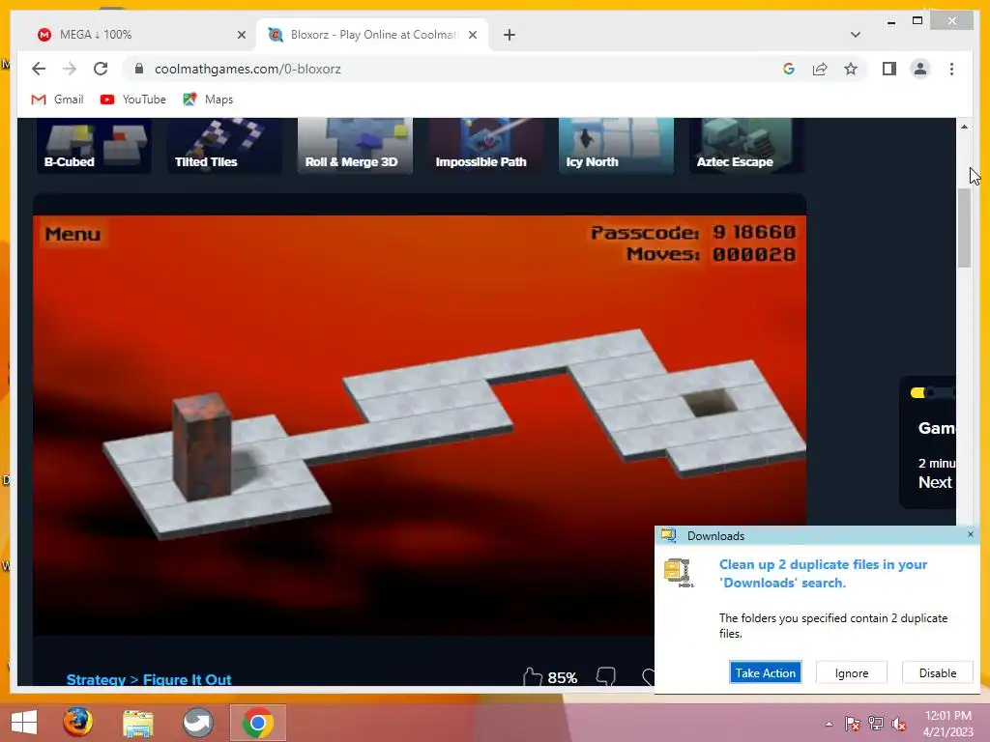The width and height of the screenshot is (990, 742).
Task: Open YouTube bookmark
Action: [x=133, y=100]
